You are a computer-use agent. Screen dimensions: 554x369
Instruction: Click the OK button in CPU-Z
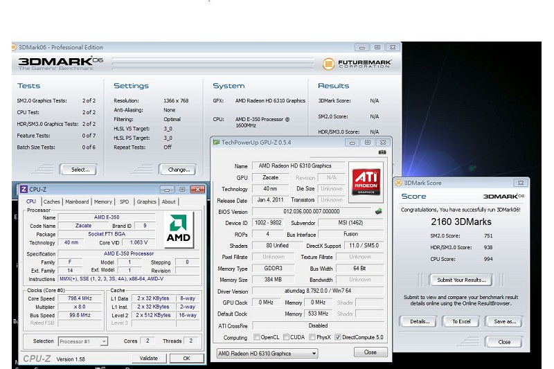click(186, 358)
